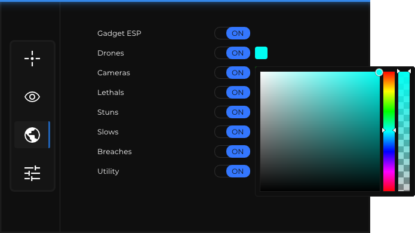Toggle Gadget ESP switch
Image resolution: width=415 pixels, height=233 pixels.
point(232,33)
